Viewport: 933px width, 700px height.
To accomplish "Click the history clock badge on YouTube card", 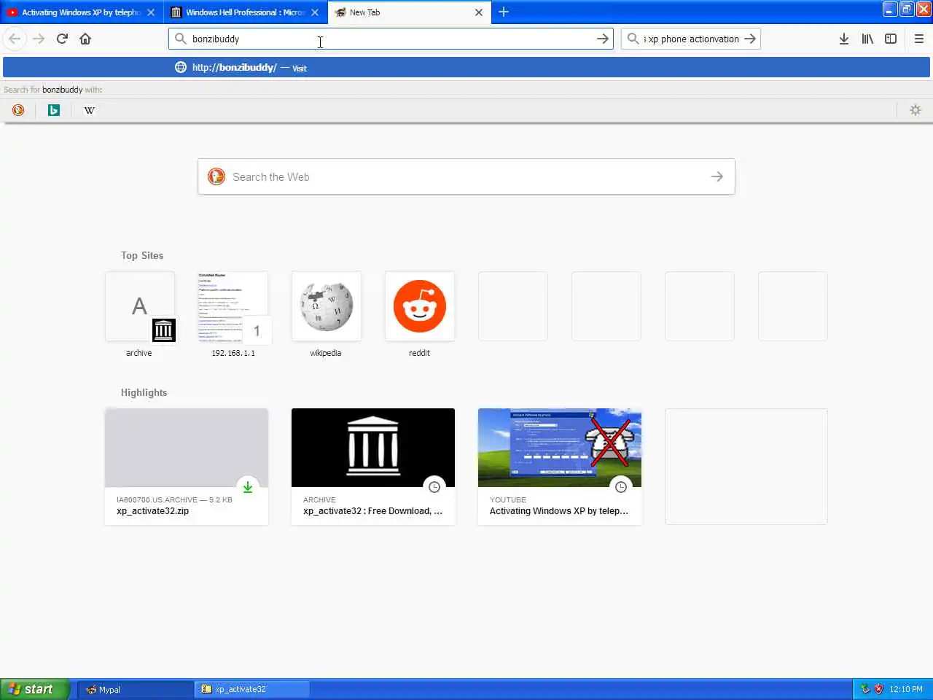I will coord(621,487).
